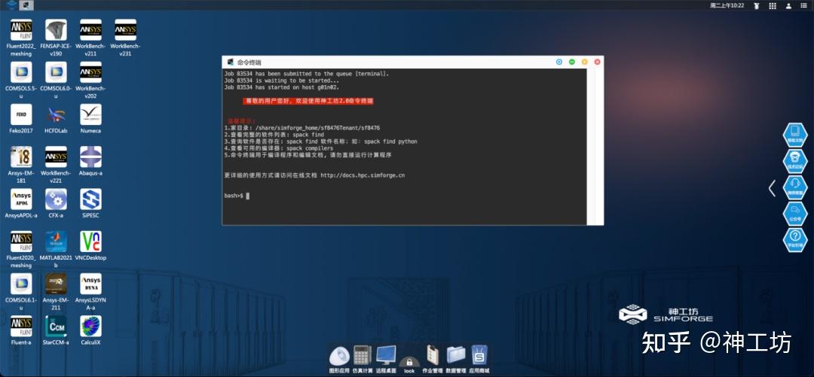Open the SiPESC desktop icon

tap(91, 199)
